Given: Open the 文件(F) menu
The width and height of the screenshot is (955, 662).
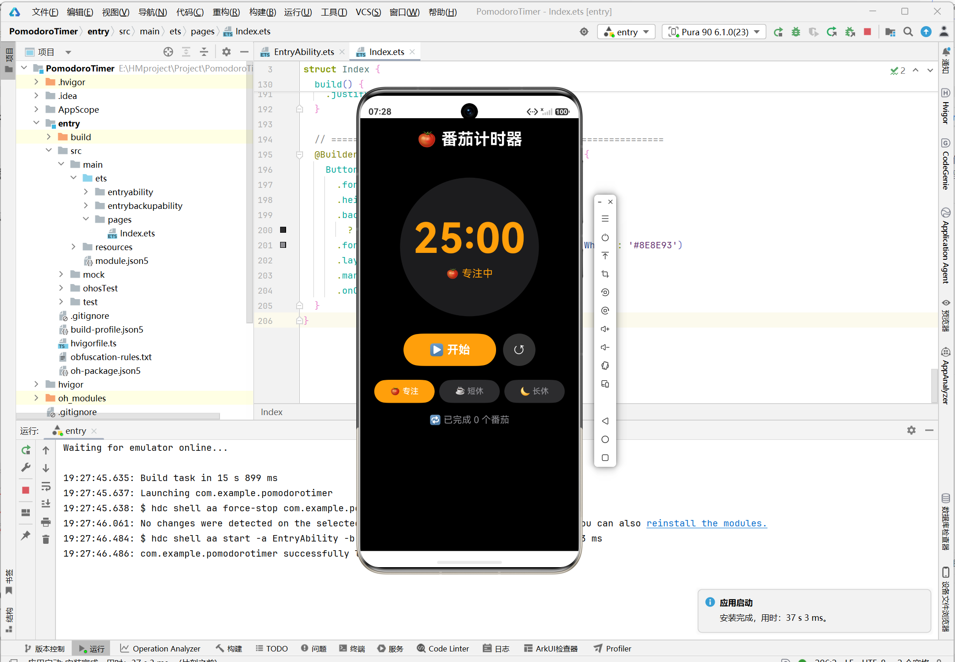Looking at the screenshot, I should [x=45, y=12].
